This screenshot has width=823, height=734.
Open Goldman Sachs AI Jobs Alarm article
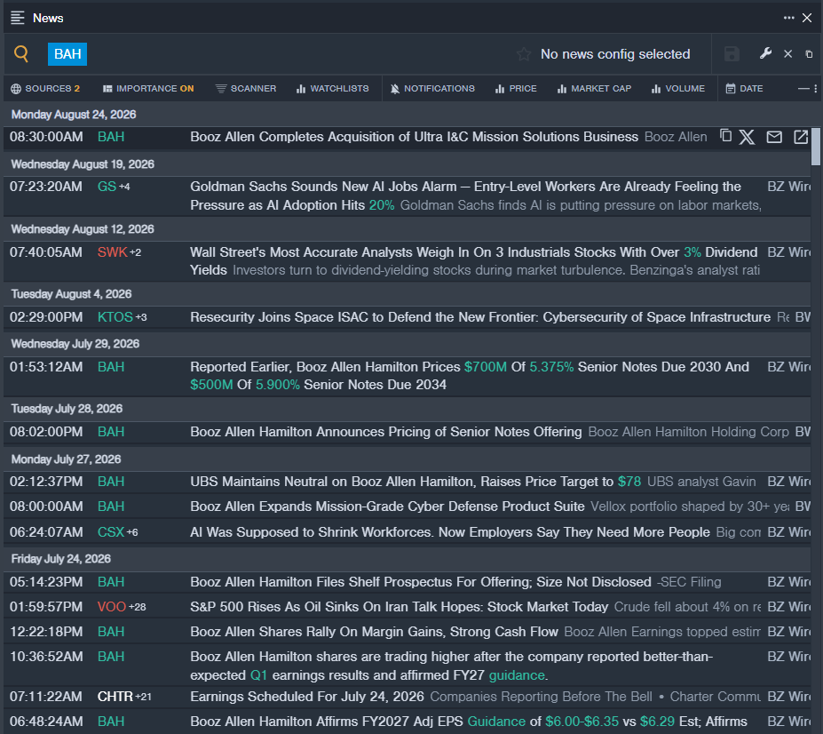[x=465, y=196]
